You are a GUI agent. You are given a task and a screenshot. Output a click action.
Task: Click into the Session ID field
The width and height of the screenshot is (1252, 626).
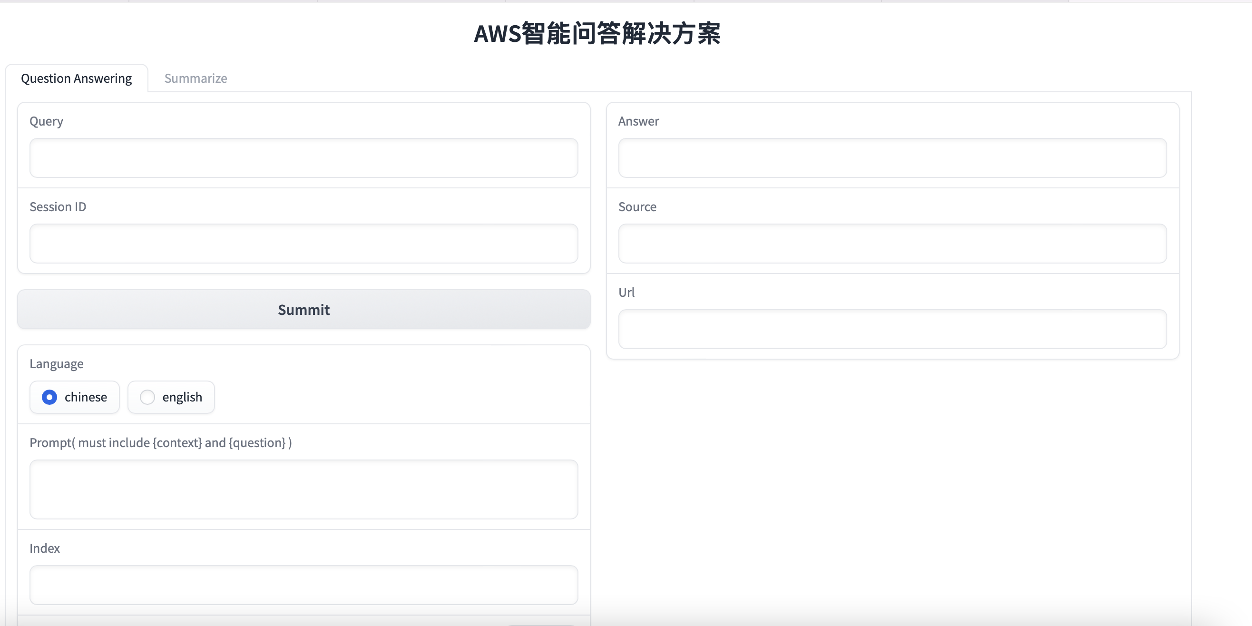[304, 244]
